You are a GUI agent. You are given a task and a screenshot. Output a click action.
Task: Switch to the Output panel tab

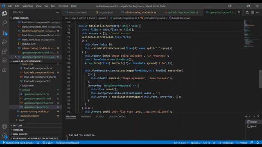[100, 116]
